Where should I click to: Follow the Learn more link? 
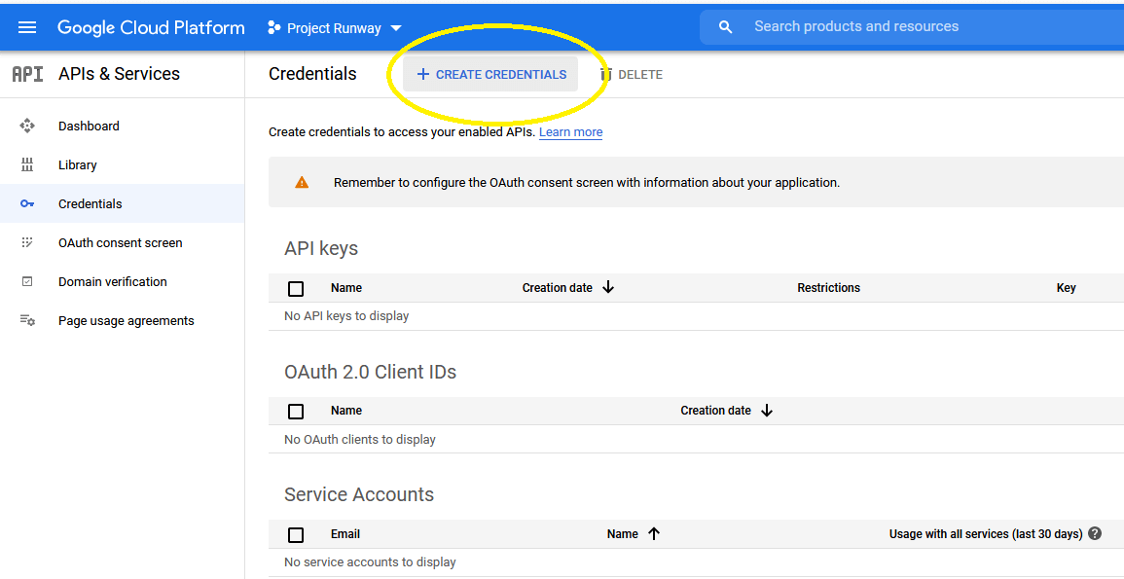(570, 131)
